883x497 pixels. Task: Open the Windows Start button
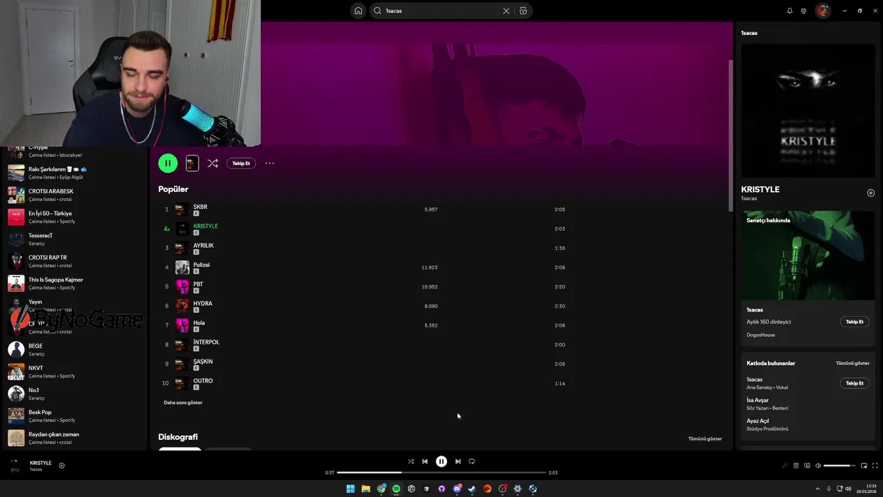point(350,489)
